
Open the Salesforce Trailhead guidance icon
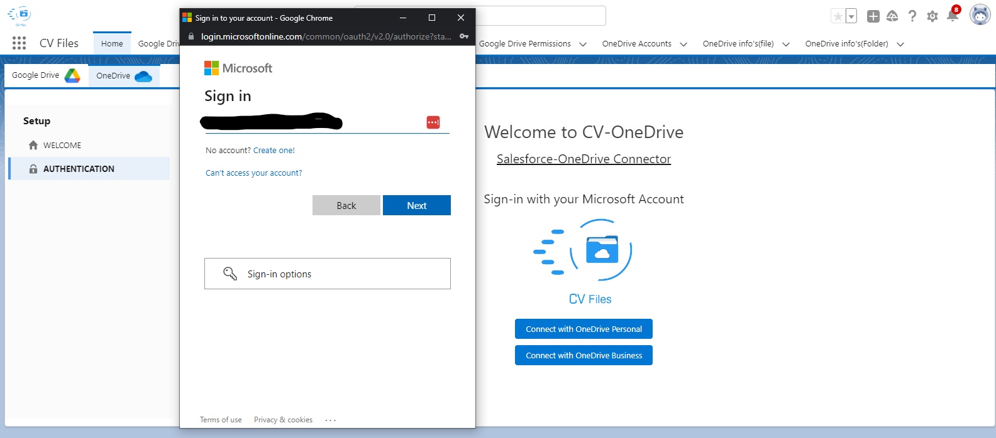[x=892, y=16]
